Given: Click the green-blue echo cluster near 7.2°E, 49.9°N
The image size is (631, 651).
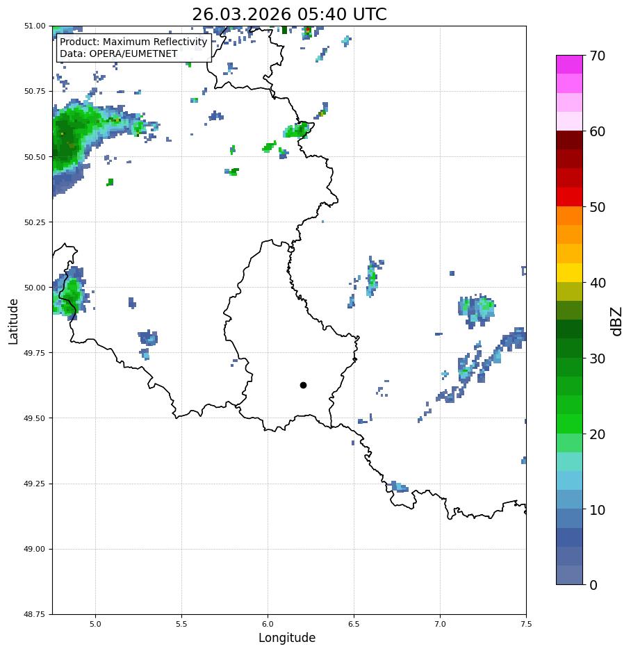Looking at the screenshot, I should point(477,310).
